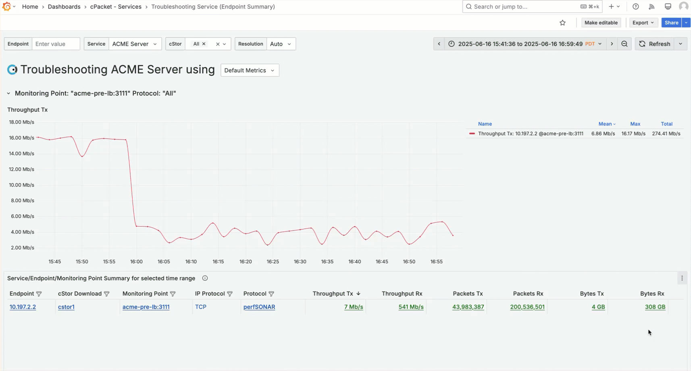Open the user profile avatar
This screenshot has width=691, height=371.
(x=684, y=6)
